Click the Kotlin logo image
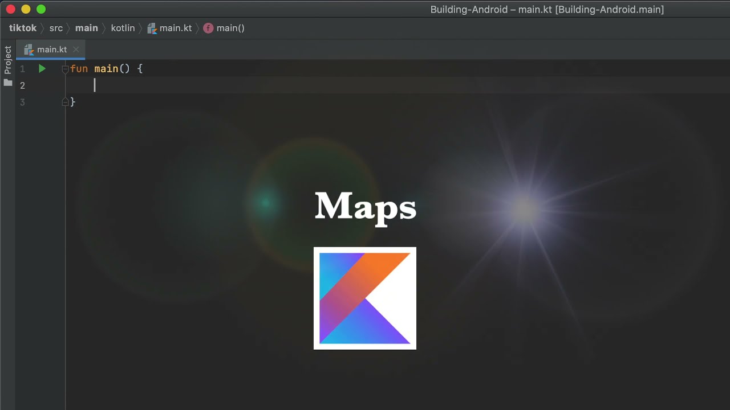This screenshot has height=410, width=730. coord(365,298)
